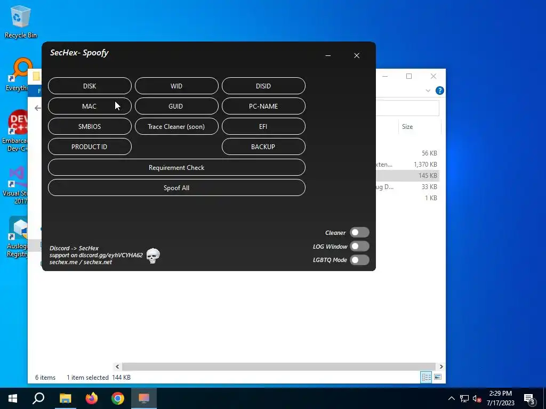Click the horizontal scrollbar left arrow
Image resolution: width=546 pixels, height=409 pixels.
pos(117,366)
